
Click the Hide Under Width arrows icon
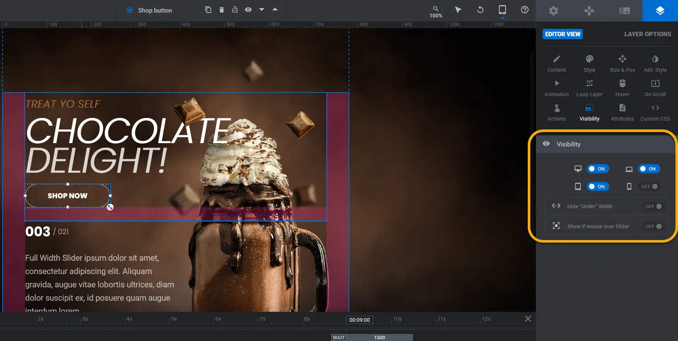(x=556, y=206)
